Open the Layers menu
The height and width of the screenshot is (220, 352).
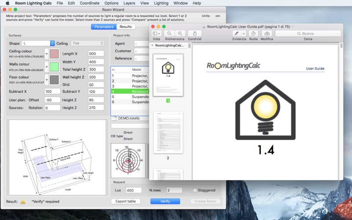129,3
